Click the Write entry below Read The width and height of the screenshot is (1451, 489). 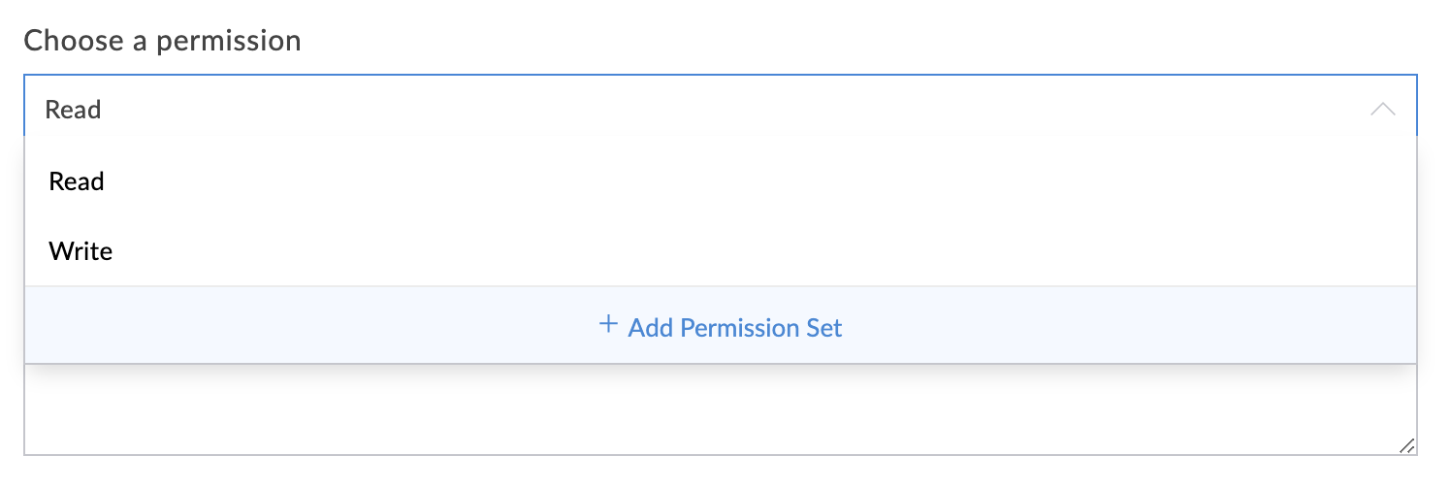81,252
